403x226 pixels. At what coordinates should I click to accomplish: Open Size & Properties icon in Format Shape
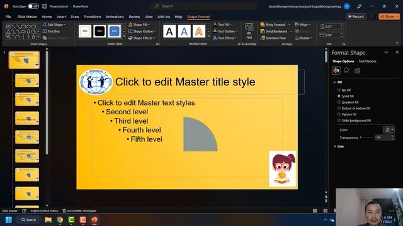[x=357, y=70]
